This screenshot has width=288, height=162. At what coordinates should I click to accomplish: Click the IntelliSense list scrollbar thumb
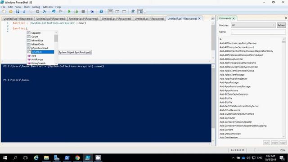pyautogui.click(x=56, y=38)
